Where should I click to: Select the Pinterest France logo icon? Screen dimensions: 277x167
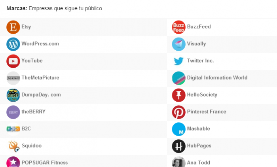178,112
